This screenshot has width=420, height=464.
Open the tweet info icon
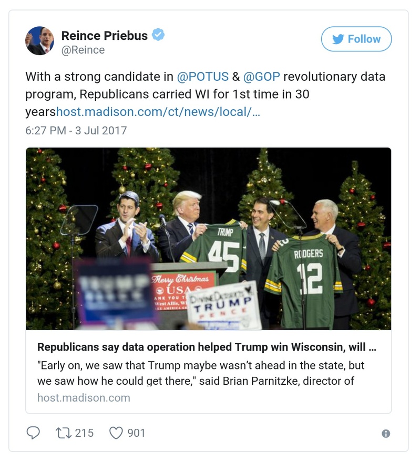pyautogui.click(x=385, y=434)
